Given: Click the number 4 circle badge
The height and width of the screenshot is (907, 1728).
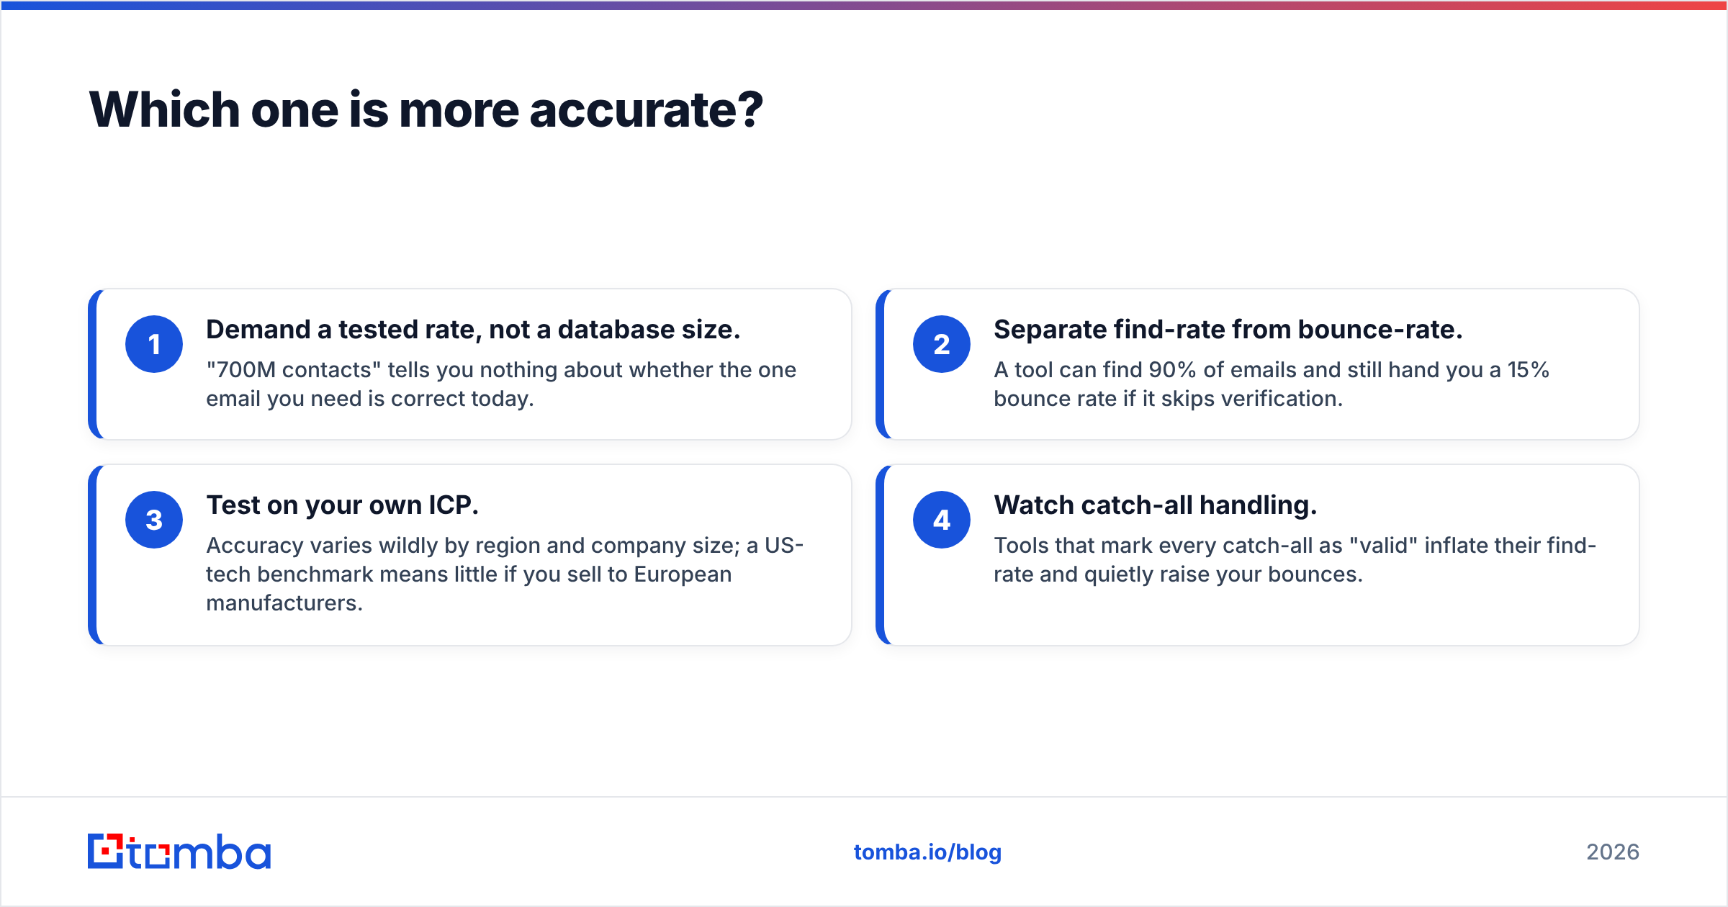Looking at the screenshot, I should pyautogui.click(x=942, y=520).
